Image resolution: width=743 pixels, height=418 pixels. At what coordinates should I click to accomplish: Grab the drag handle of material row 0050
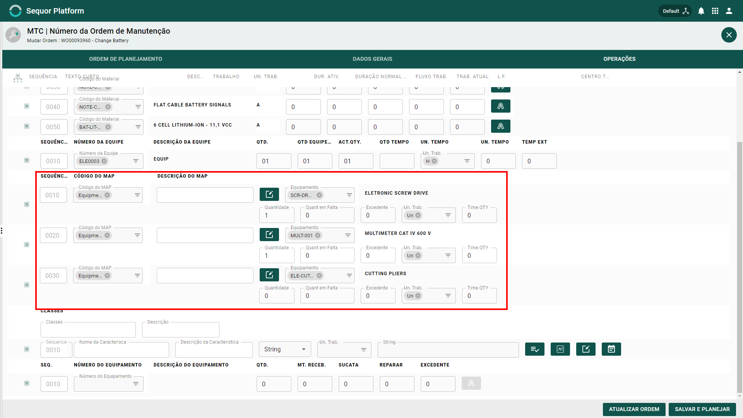pos(27,126)
